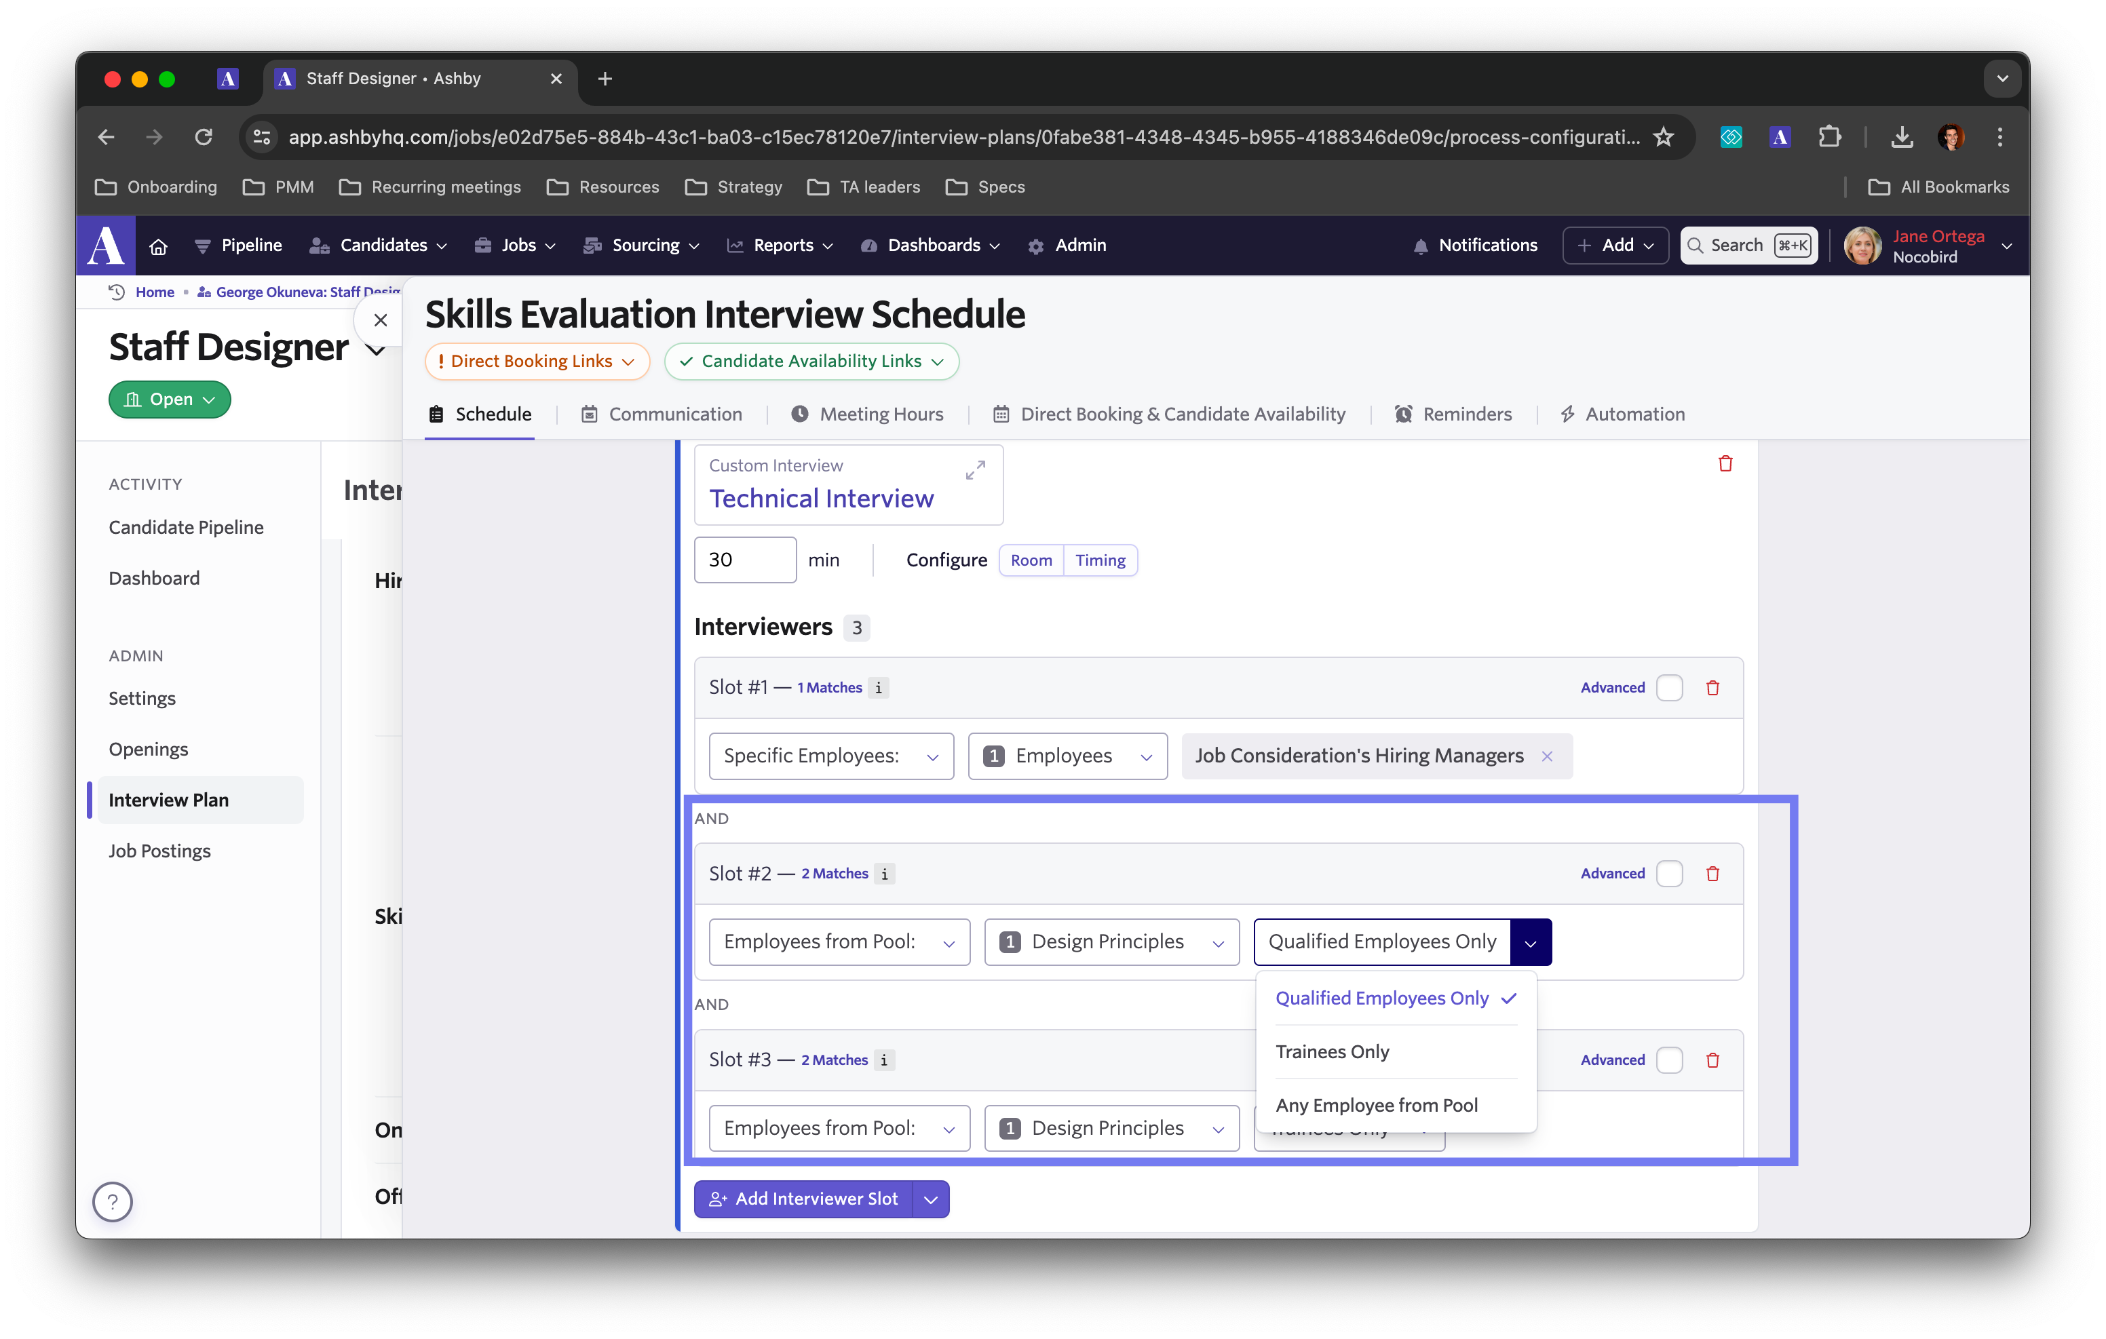The image size is (2106, 1339).
Task: Bookmark page with the star icon
Action: pos(1662,137)
